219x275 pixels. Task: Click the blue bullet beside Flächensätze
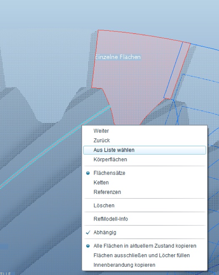point(88,173)
